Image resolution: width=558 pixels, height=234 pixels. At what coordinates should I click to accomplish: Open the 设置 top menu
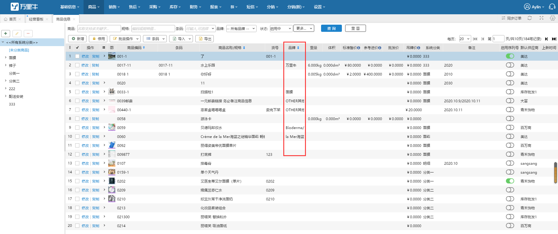(x=320, y=7)
